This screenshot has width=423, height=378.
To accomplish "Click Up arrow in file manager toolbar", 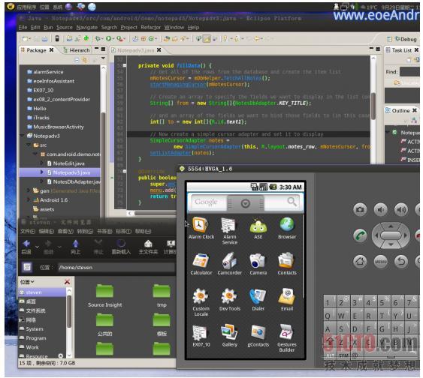I will (75, 247).
